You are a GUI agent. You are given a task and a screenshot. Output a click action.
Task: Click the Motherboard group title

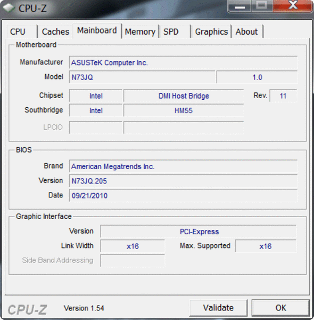tap(36, 45)
